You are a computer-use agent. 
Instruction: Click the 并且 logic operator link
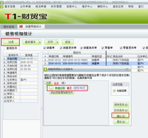click(56, 83)
